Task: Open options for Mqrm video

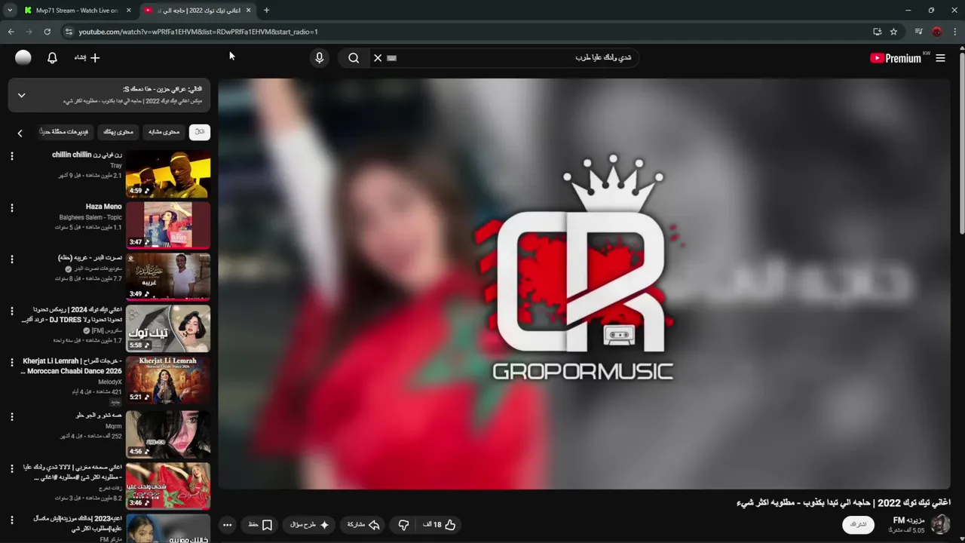Action: (x=11, y=416)
